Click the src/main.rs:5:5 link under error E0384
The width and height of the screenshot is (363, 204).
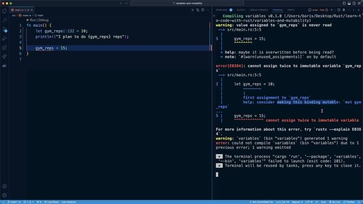point(244,75)
